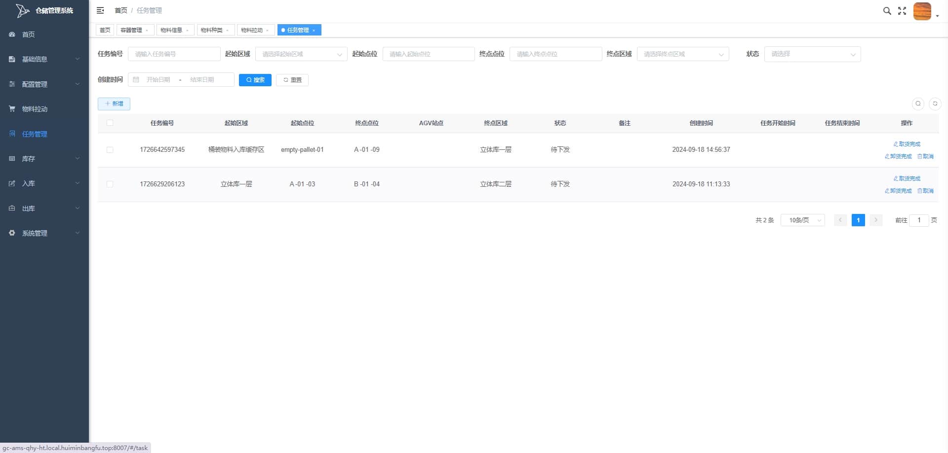Click 卸货完成 for task 1726629206123
The height and width of the screenshot is (453, 948).
coord(898,191)
